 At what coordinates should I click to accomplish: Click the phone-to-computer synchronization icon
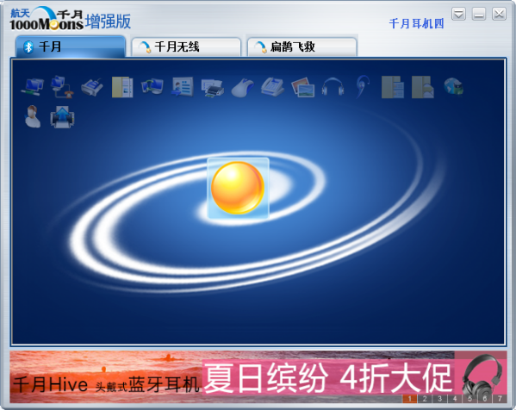coord(152,87)
